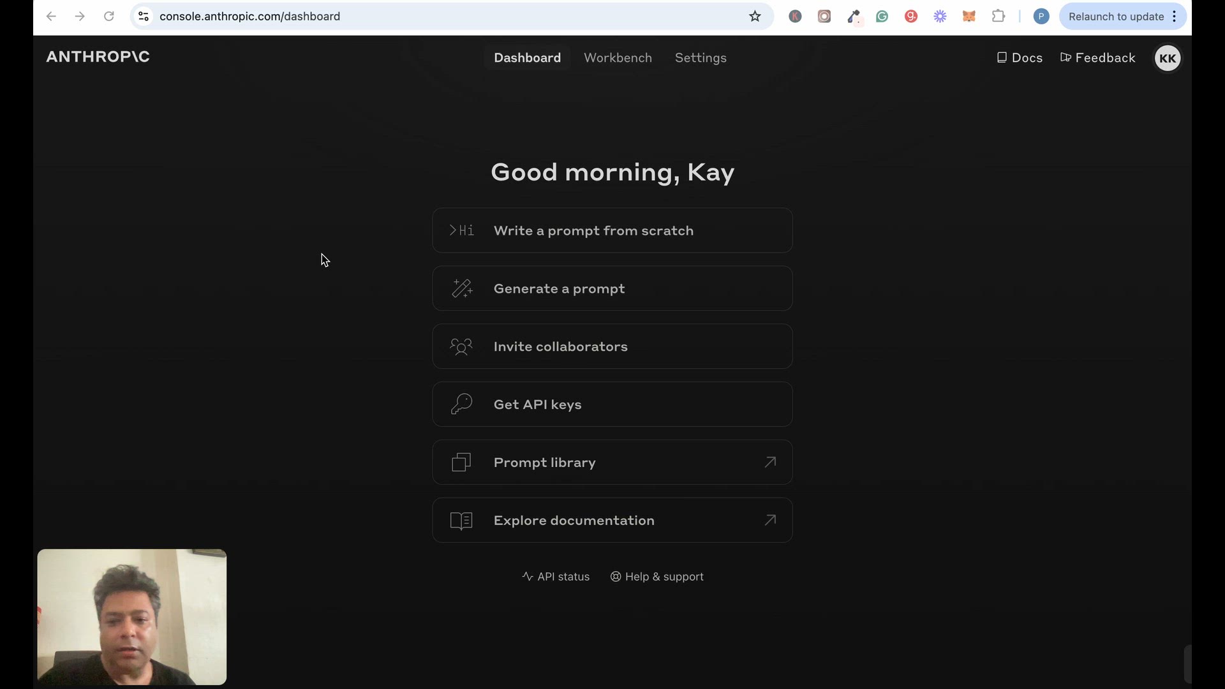The image size is (1225, 689).
Task: Click the Anthropic logo
Action: [98, 57]
